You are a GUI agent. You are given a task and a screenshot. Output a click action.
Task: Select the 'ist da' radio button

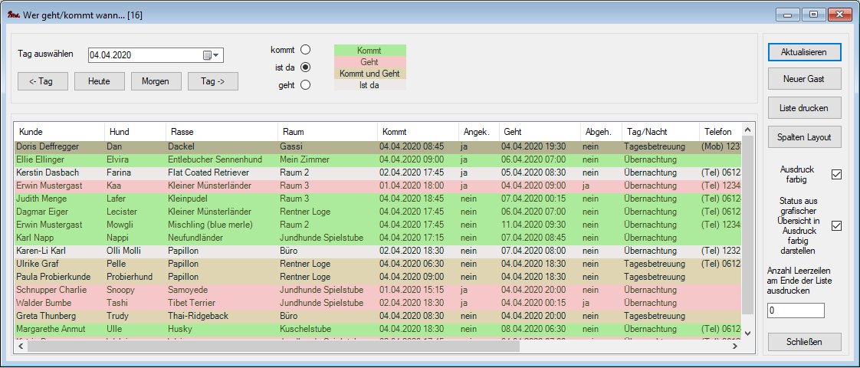(305, 67)
